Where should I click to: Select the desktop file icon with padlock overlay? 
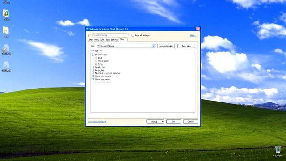[x=6, y=48]
